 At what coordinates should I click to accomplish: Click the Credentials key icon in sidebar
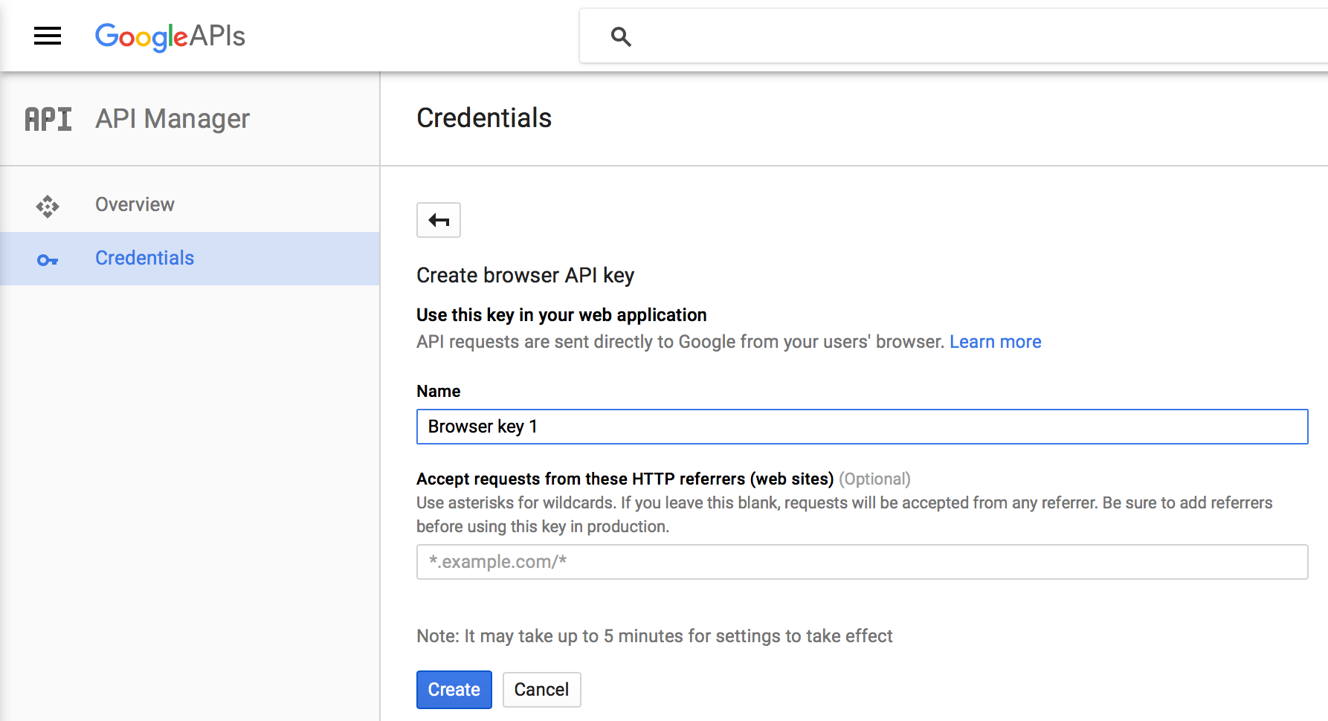click(48, 260)
